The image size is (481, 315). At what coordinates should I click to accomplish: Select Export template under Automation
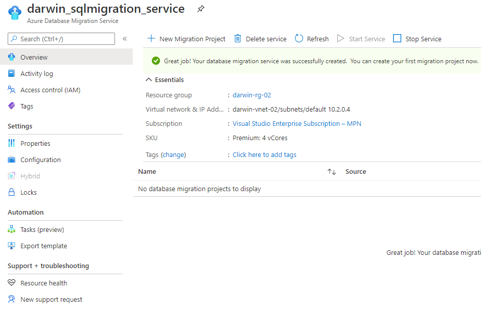(43, 246)
